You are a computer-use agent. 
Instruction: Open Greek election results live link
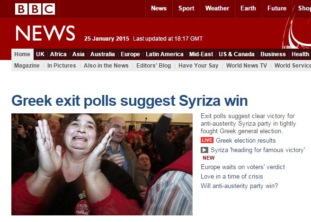(x=246, y=140)
